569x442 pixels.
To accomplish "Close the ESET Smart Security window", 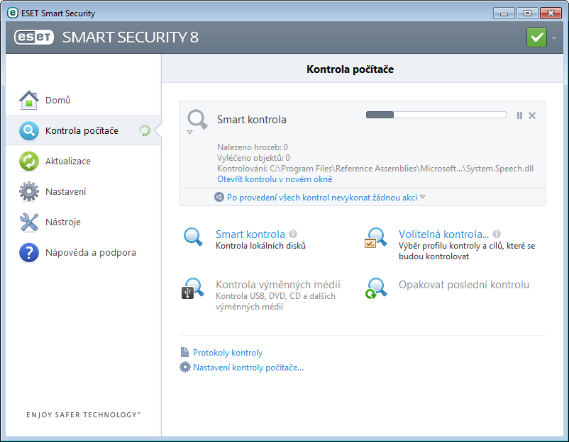I will click(x=551, y=13).
